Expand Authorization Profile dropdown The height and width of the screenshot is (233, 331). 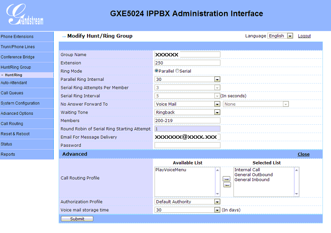[x=217, y=202]
